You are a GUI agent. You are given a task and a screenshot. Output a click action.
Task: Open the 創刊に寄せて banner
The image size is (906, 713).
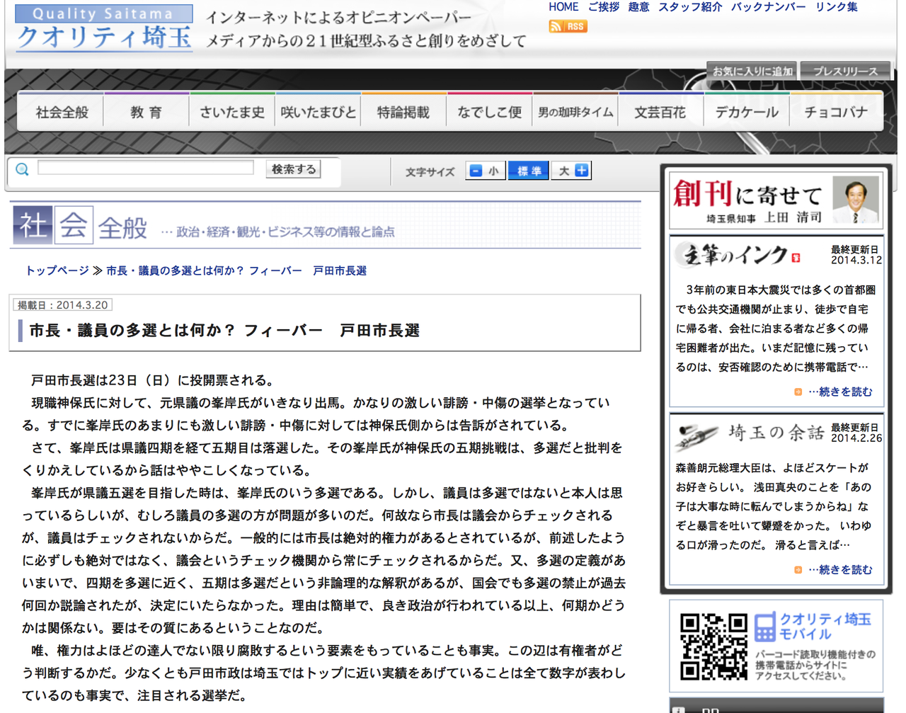pyautogui.click(x=776, y=201)
